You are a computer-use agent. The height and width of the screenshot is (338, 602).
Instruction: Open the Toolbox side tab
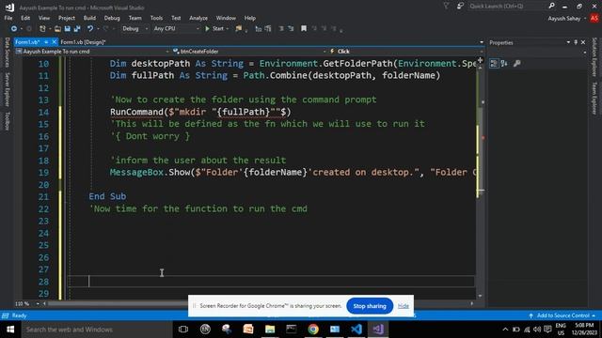pos(7,121)
